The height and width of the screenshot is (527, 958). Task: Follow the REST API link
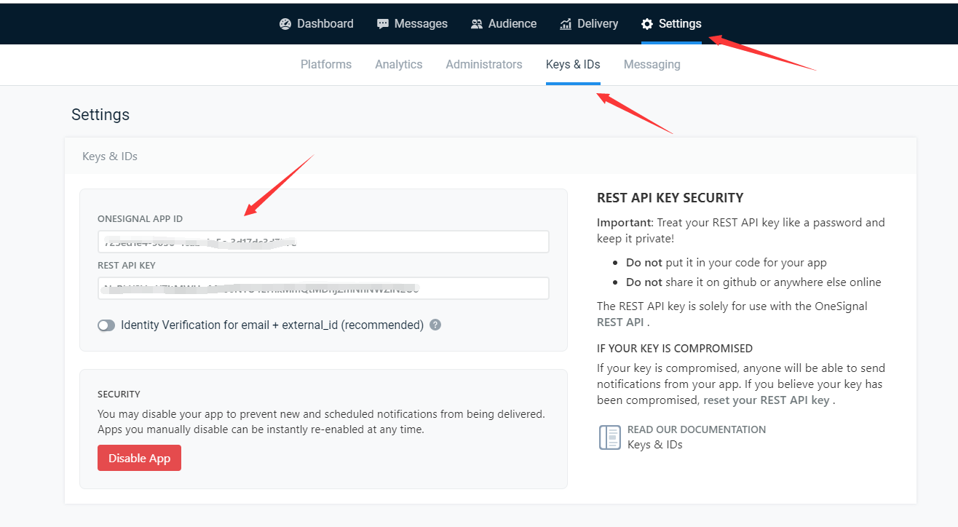coord(619,322)
